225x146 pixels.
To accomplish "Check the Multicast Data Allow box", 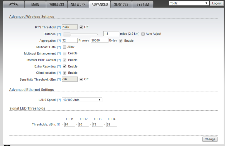I will 64,47.
